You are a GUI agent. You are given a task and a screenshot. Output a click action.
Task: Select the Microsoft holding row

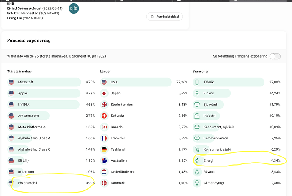(x=44, y=82)
